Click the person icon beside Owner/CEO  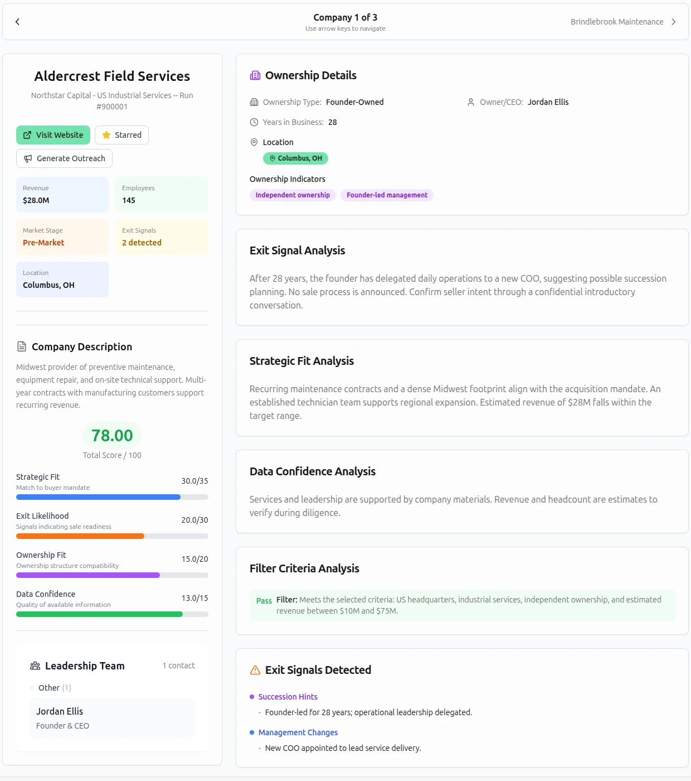tap(471, 102)
